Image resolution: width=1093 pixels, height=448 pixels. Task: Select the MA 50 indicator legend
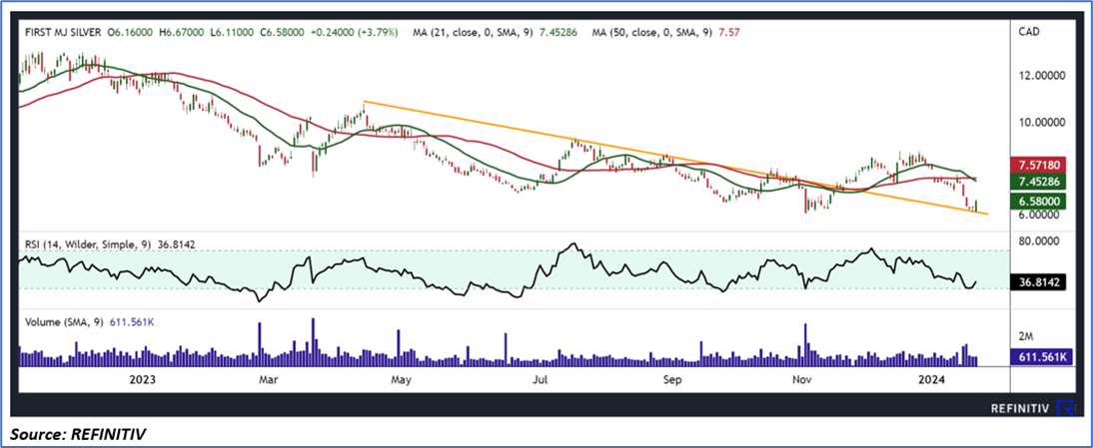click(663, 32)
